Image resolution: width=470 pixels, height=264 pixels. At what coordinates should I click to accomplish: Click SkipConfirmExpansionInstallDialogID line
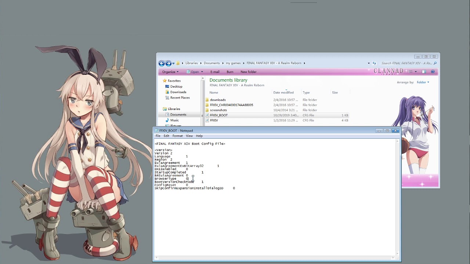pyautogui.click(x=195, y=188)
